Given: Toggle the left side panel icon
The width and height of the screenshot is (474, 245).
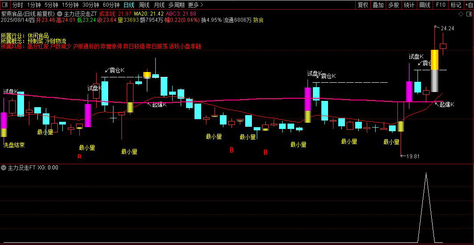Looking at the screenshot, I should pyautogui.click(x=5, y=5).
